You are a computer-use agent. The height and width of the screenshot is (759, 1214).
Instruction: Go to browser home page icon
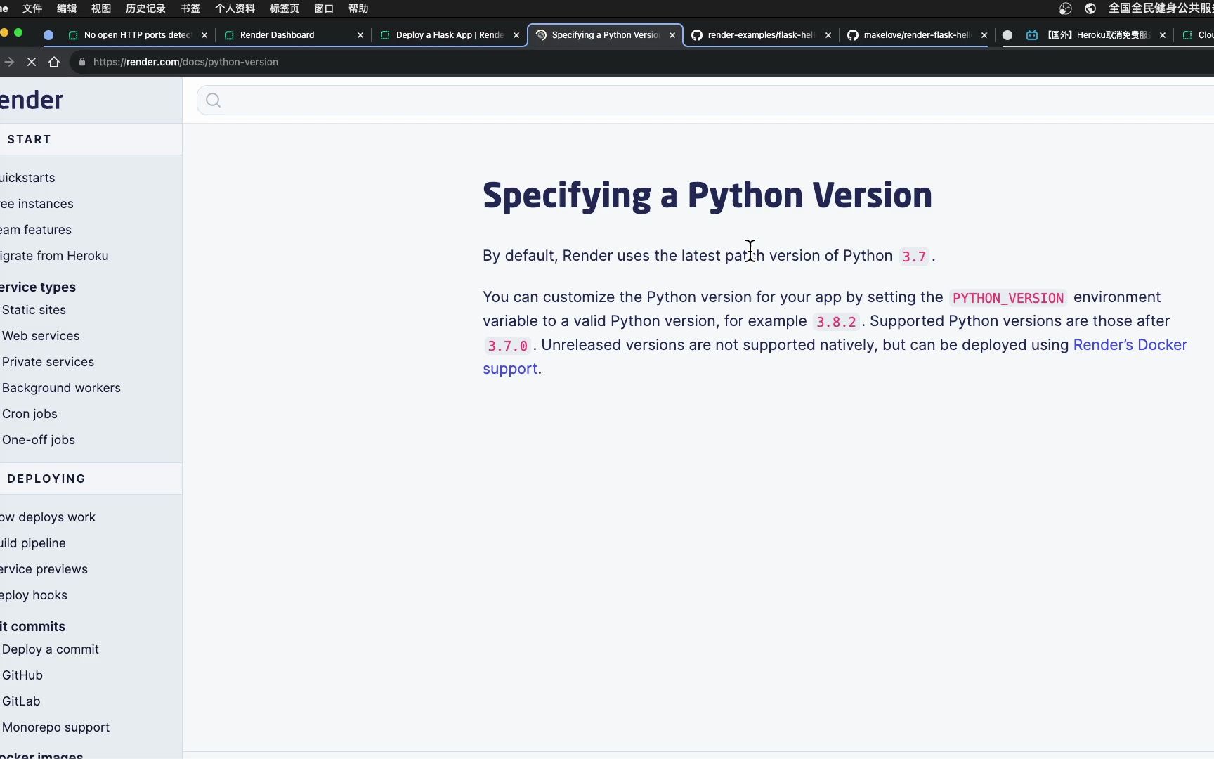54,62
